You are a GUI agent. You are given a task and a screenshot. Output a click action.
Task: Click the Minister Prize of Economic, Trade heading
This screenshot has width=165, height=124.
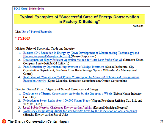point(45,48)
